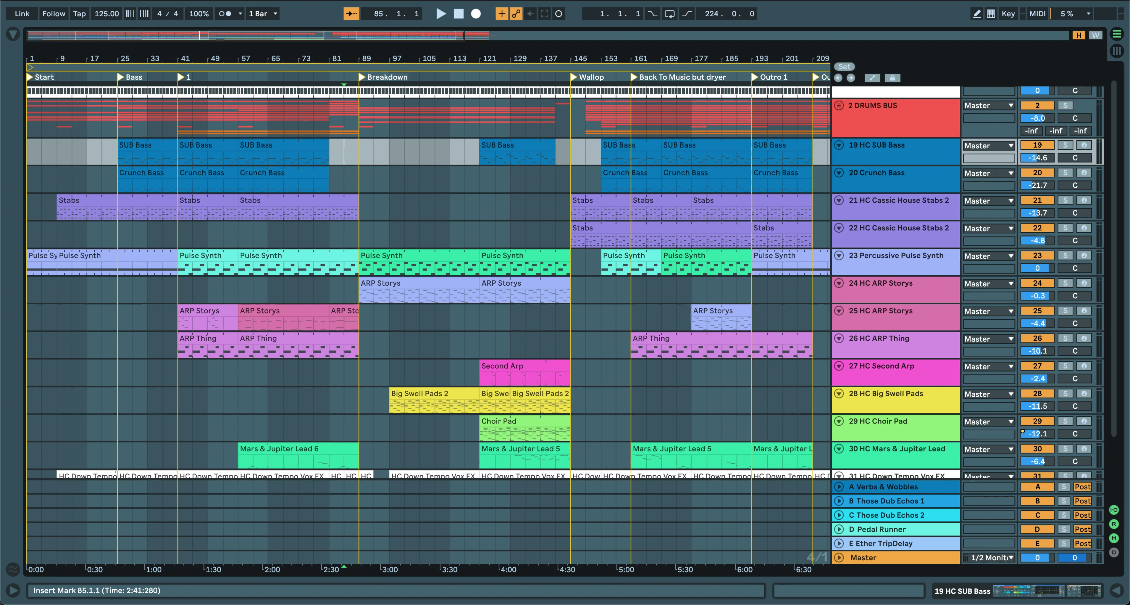Screen dimensions: 1130x605
Task: Unfold the 19 HC SUB Bass track
Action: point(839,145)
